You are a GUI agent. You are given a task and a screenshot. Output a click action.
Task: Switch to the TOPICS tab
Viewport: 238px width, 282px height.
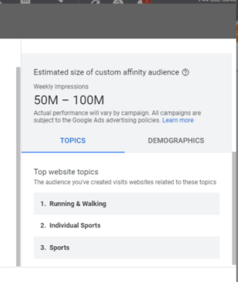click(73, 141)
